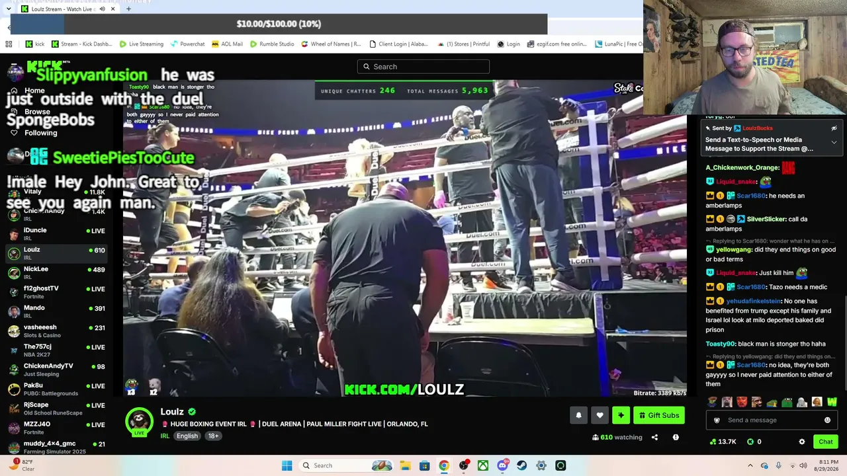Dismiss the pinned message with the pin icon
This screenshot has height=476, width=847.
(x=834, y=128)
